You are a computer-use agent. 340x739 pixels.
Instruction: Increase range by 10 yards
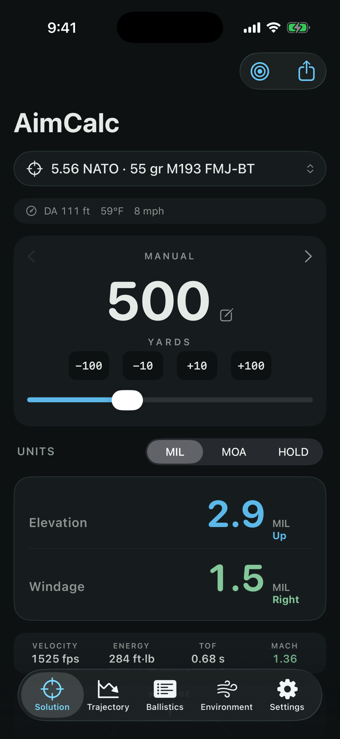[x=197, y=365]
